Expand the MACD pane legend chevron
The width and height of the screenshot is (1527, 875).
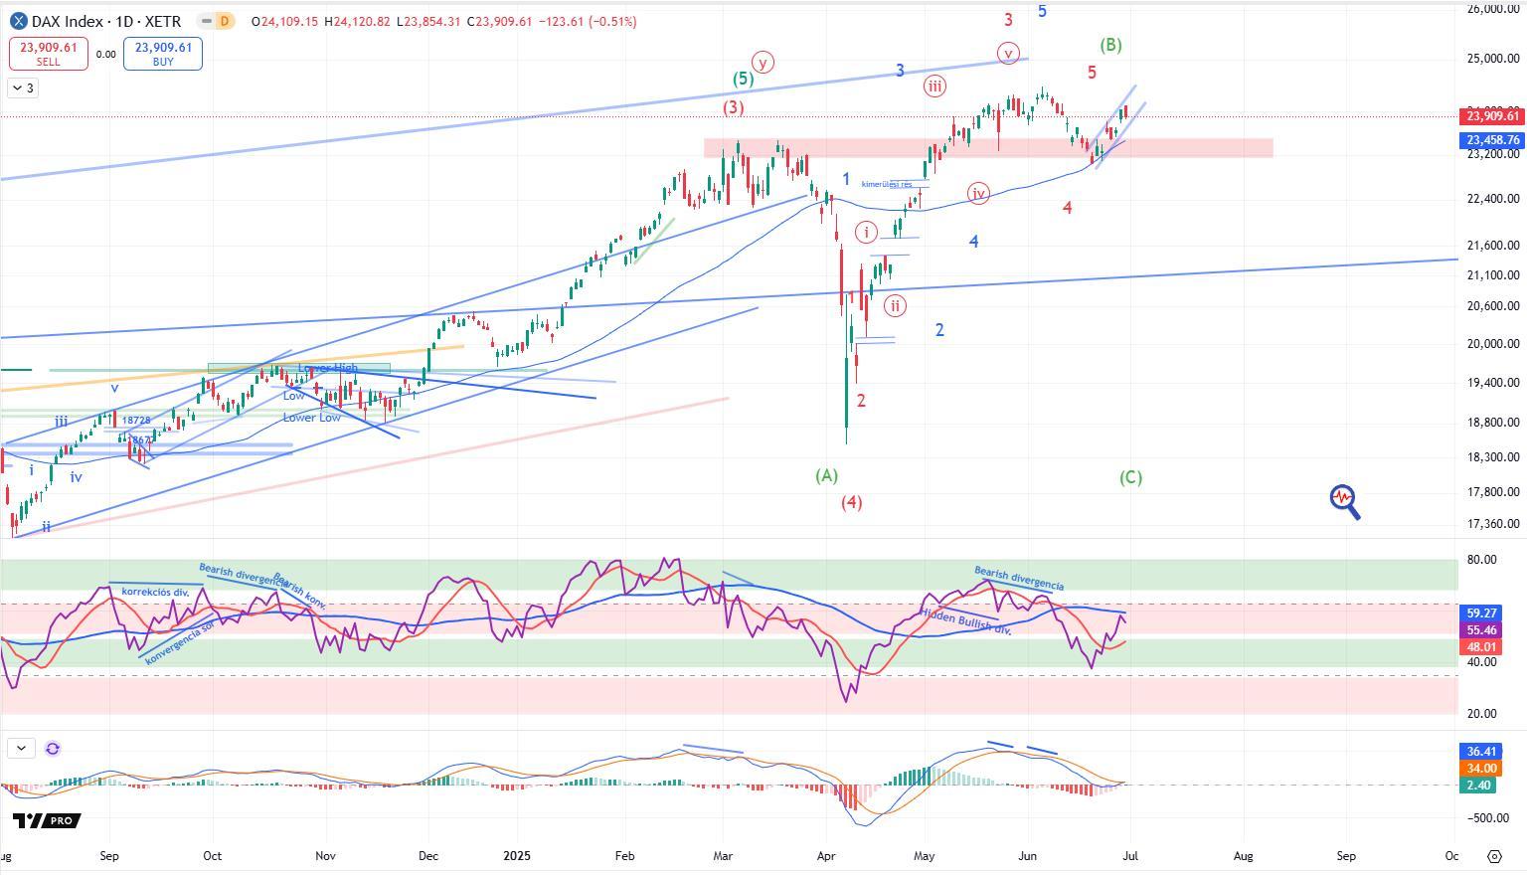(21, 749)
